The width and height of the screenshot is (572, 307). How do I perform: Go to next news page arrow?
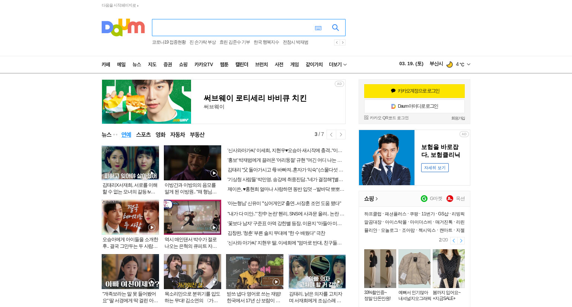tap(341, 134)
